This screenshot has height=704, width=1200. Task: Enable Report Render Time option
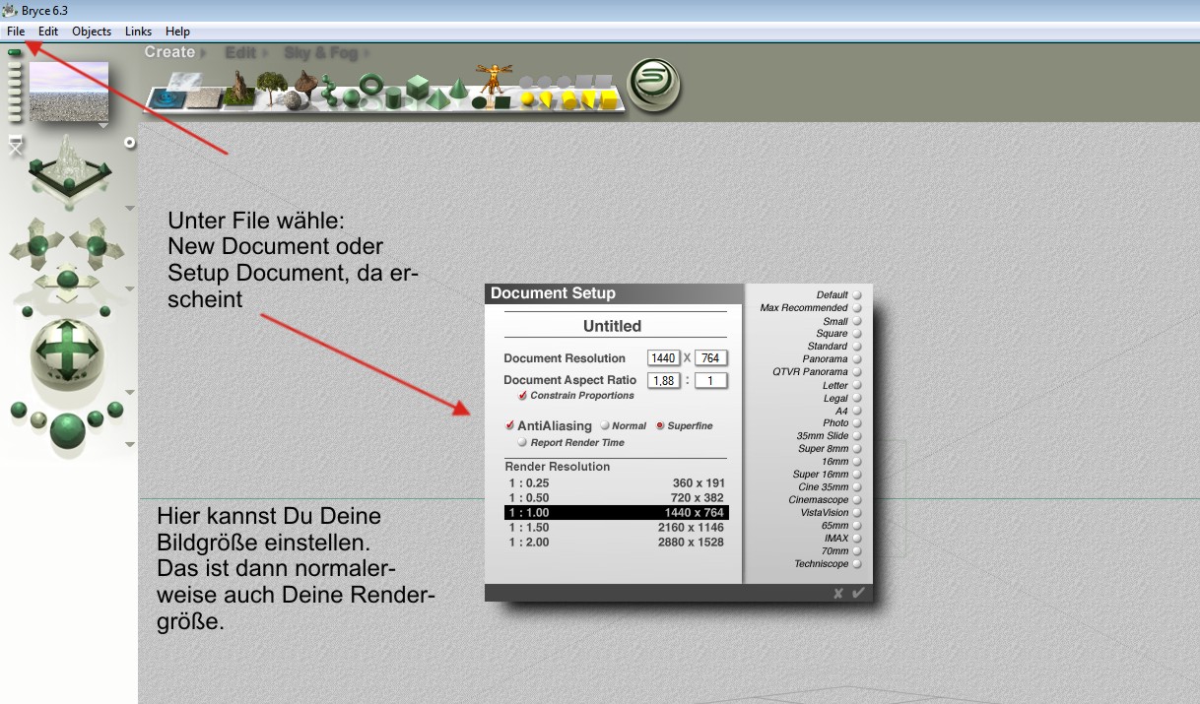pos(522,443)
